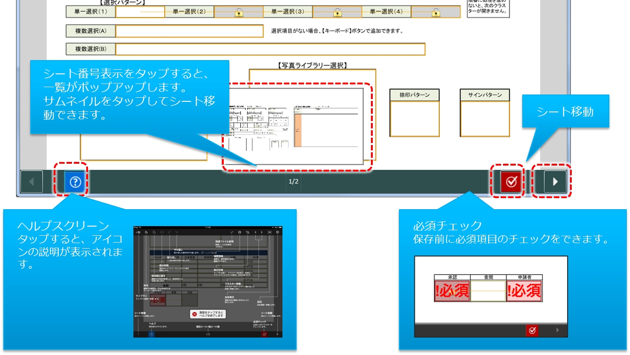
Task: Click the lock icon after 単一選択(2)
Action: (x=238, y=12)
